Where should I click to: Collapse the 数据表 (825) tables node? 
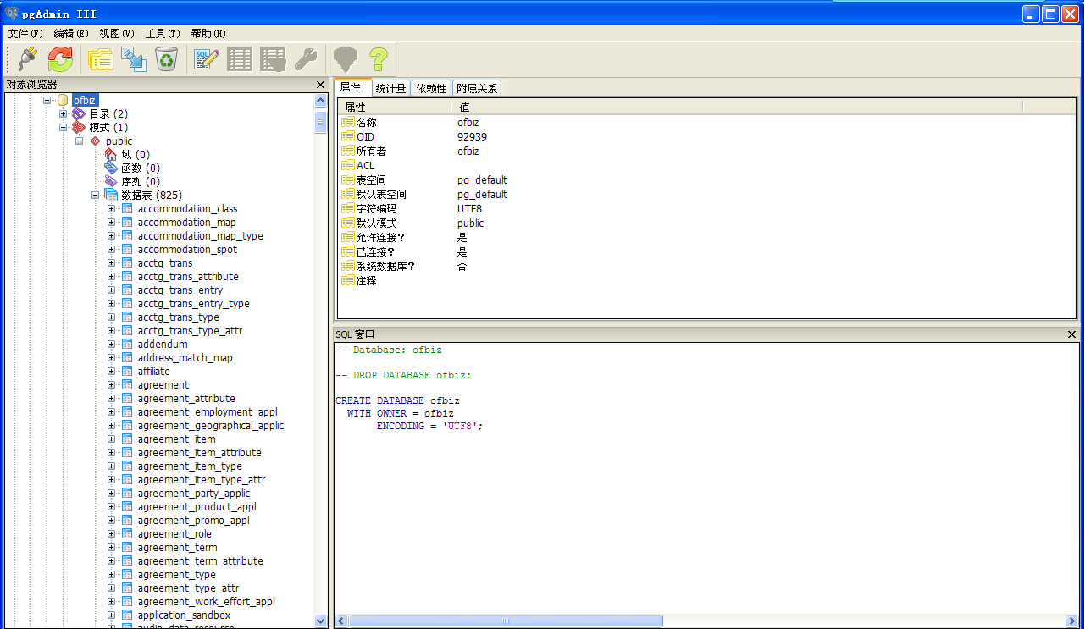pyautogui.click(x=95, y=195)
